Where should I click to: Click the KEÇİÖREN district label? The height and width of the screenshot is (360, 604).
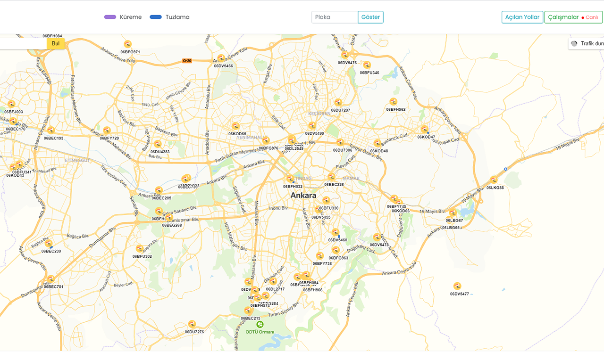[x=319, y=114]
